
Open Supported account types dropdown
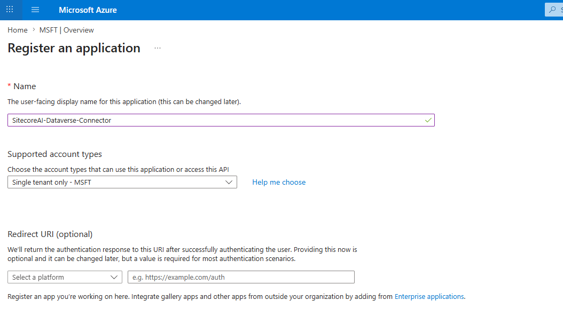tap(122, 182)
